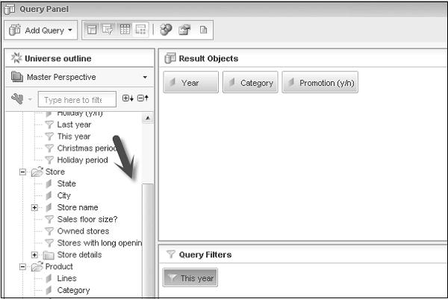
Task: Open the Add Query dropdown
Action: click(40, 31)
